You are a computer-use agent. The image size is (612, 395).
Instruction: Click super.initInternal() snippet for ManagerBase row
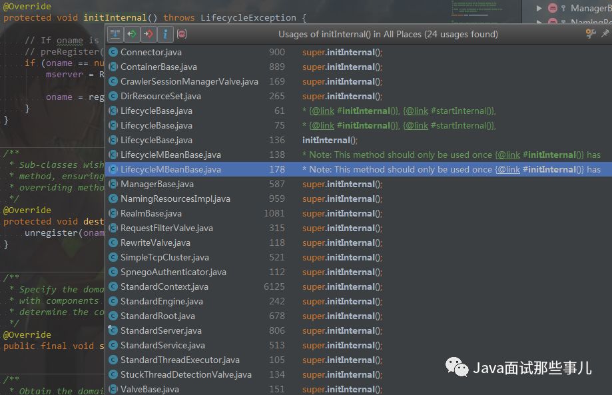(342, 184)
